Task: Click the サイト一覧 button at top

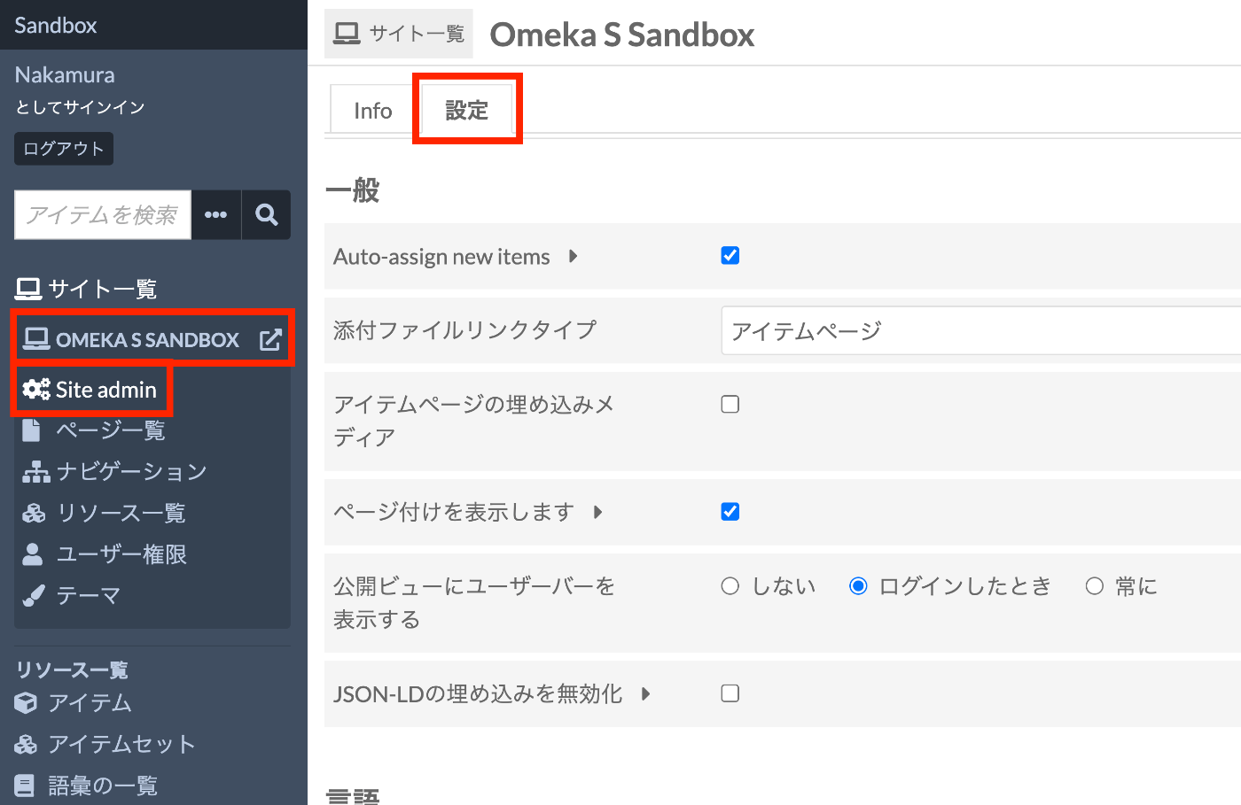Action: (x=399, y=34)
